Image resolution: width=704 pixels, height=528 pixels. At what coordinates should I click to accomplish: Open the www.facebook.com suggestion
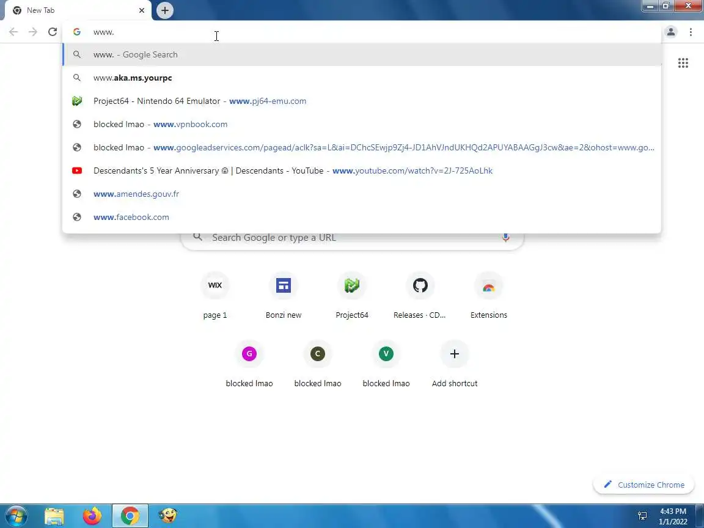(361, 218)
